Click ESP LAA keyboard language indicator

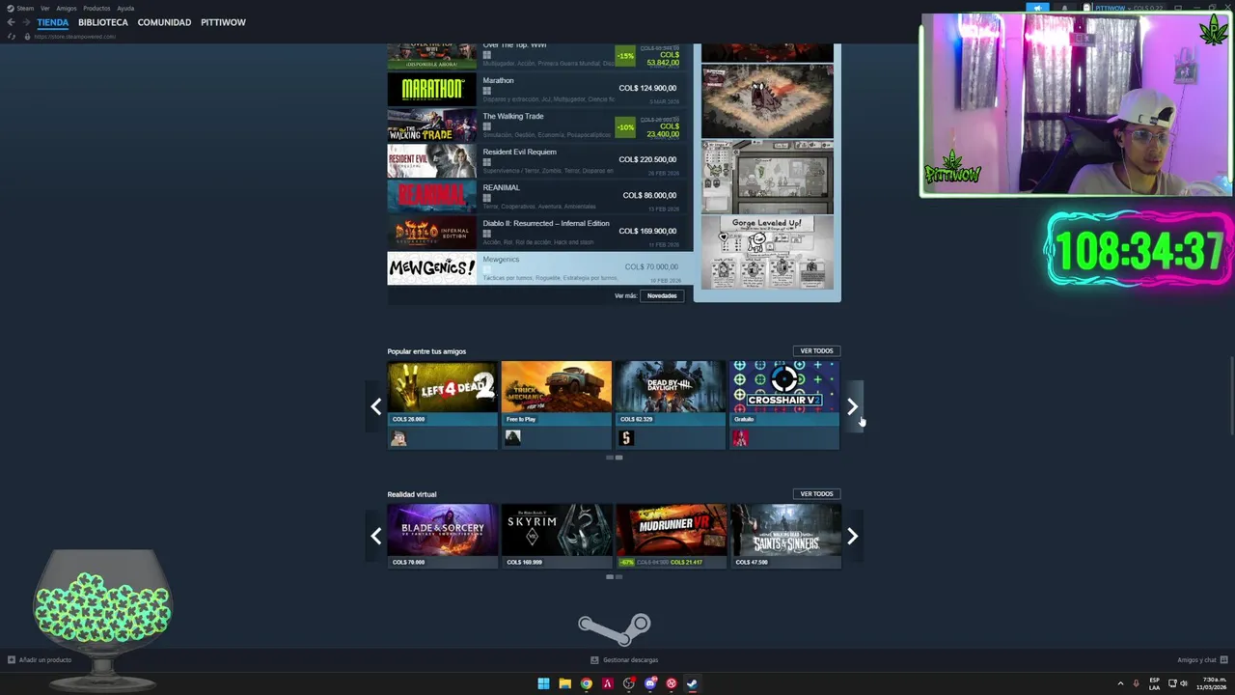[x=1155, y=683]
